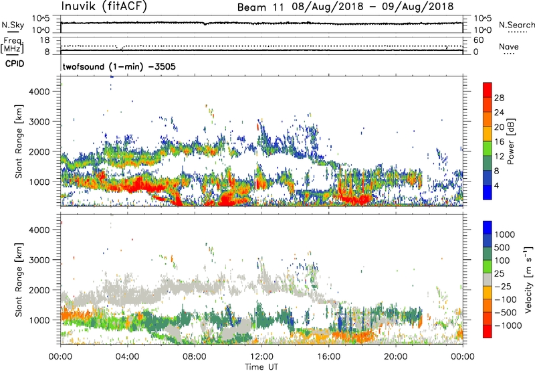Click the blue top of the velocity colorbar

click(488, 228)
